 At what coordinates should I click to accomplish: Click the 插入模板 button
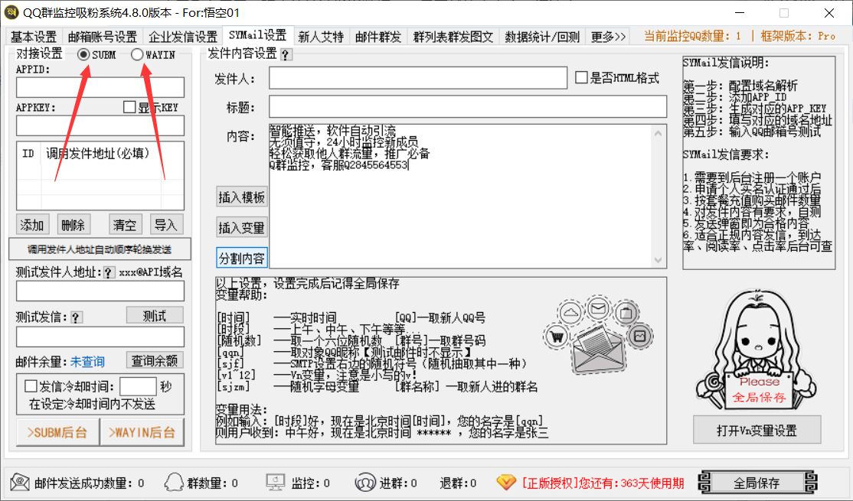(241, 197)
